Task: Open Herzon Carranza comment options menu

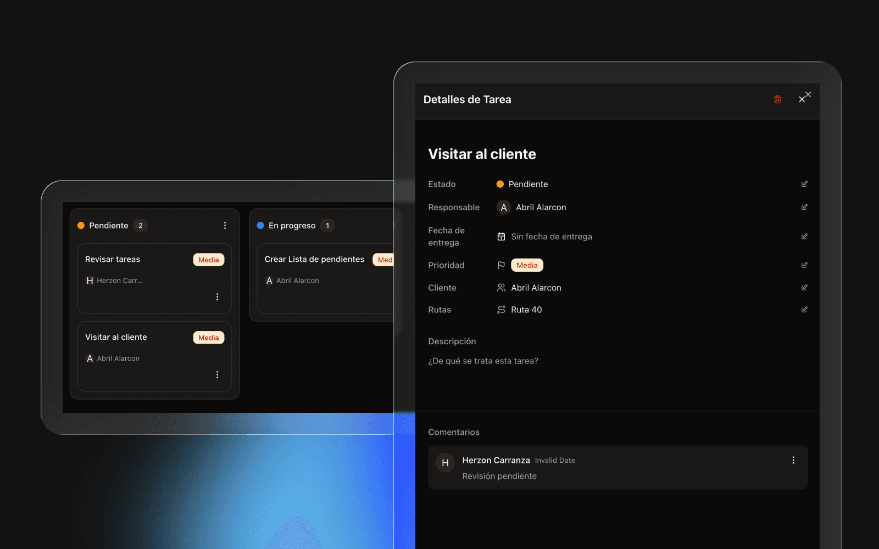Action: point(793,461)
